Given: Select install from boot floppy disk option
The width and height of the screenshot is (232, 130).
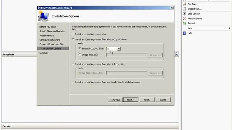Looking at the screenshot, I should point(73,64).
